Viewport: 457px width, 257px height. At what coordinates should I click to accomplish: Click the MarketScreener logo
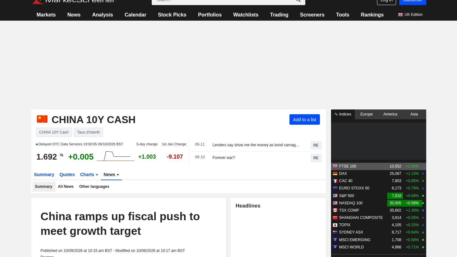pos(74,2)
